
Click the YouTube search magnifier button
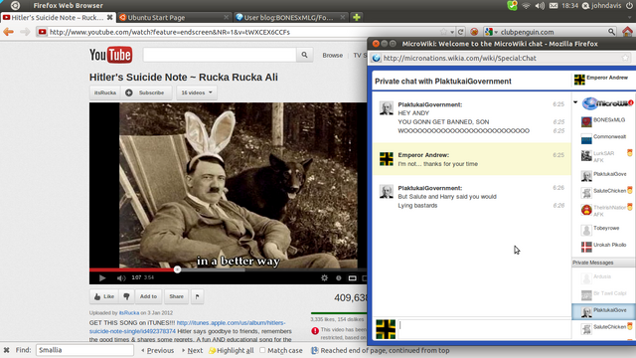tap(304, 55)
